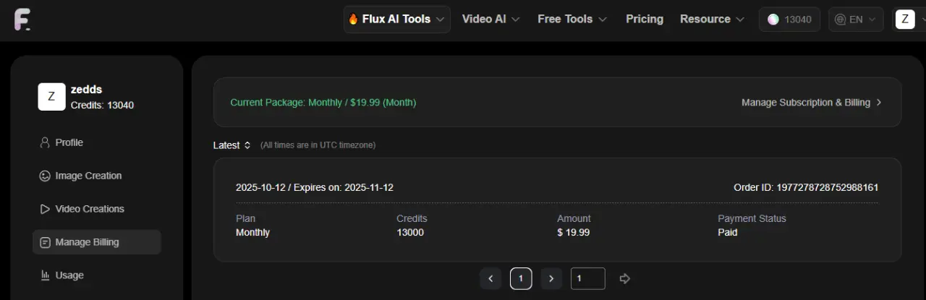Click the zedds avatar in the sidebar
This screenshot has width=926, height=300.
(x=51, y=97)
